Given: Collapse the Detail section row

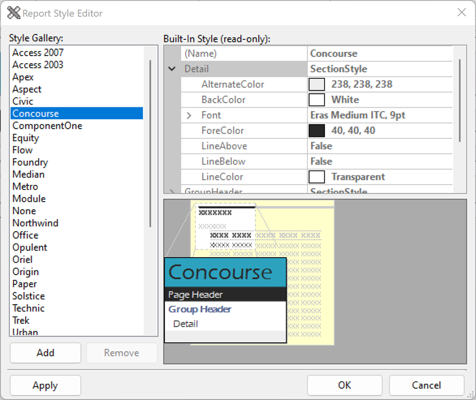Looking at the screenshot, I should click(x=172, y=69).
